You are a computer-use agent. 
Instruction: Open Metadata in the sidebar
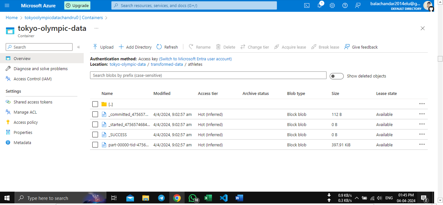[22, 143]
